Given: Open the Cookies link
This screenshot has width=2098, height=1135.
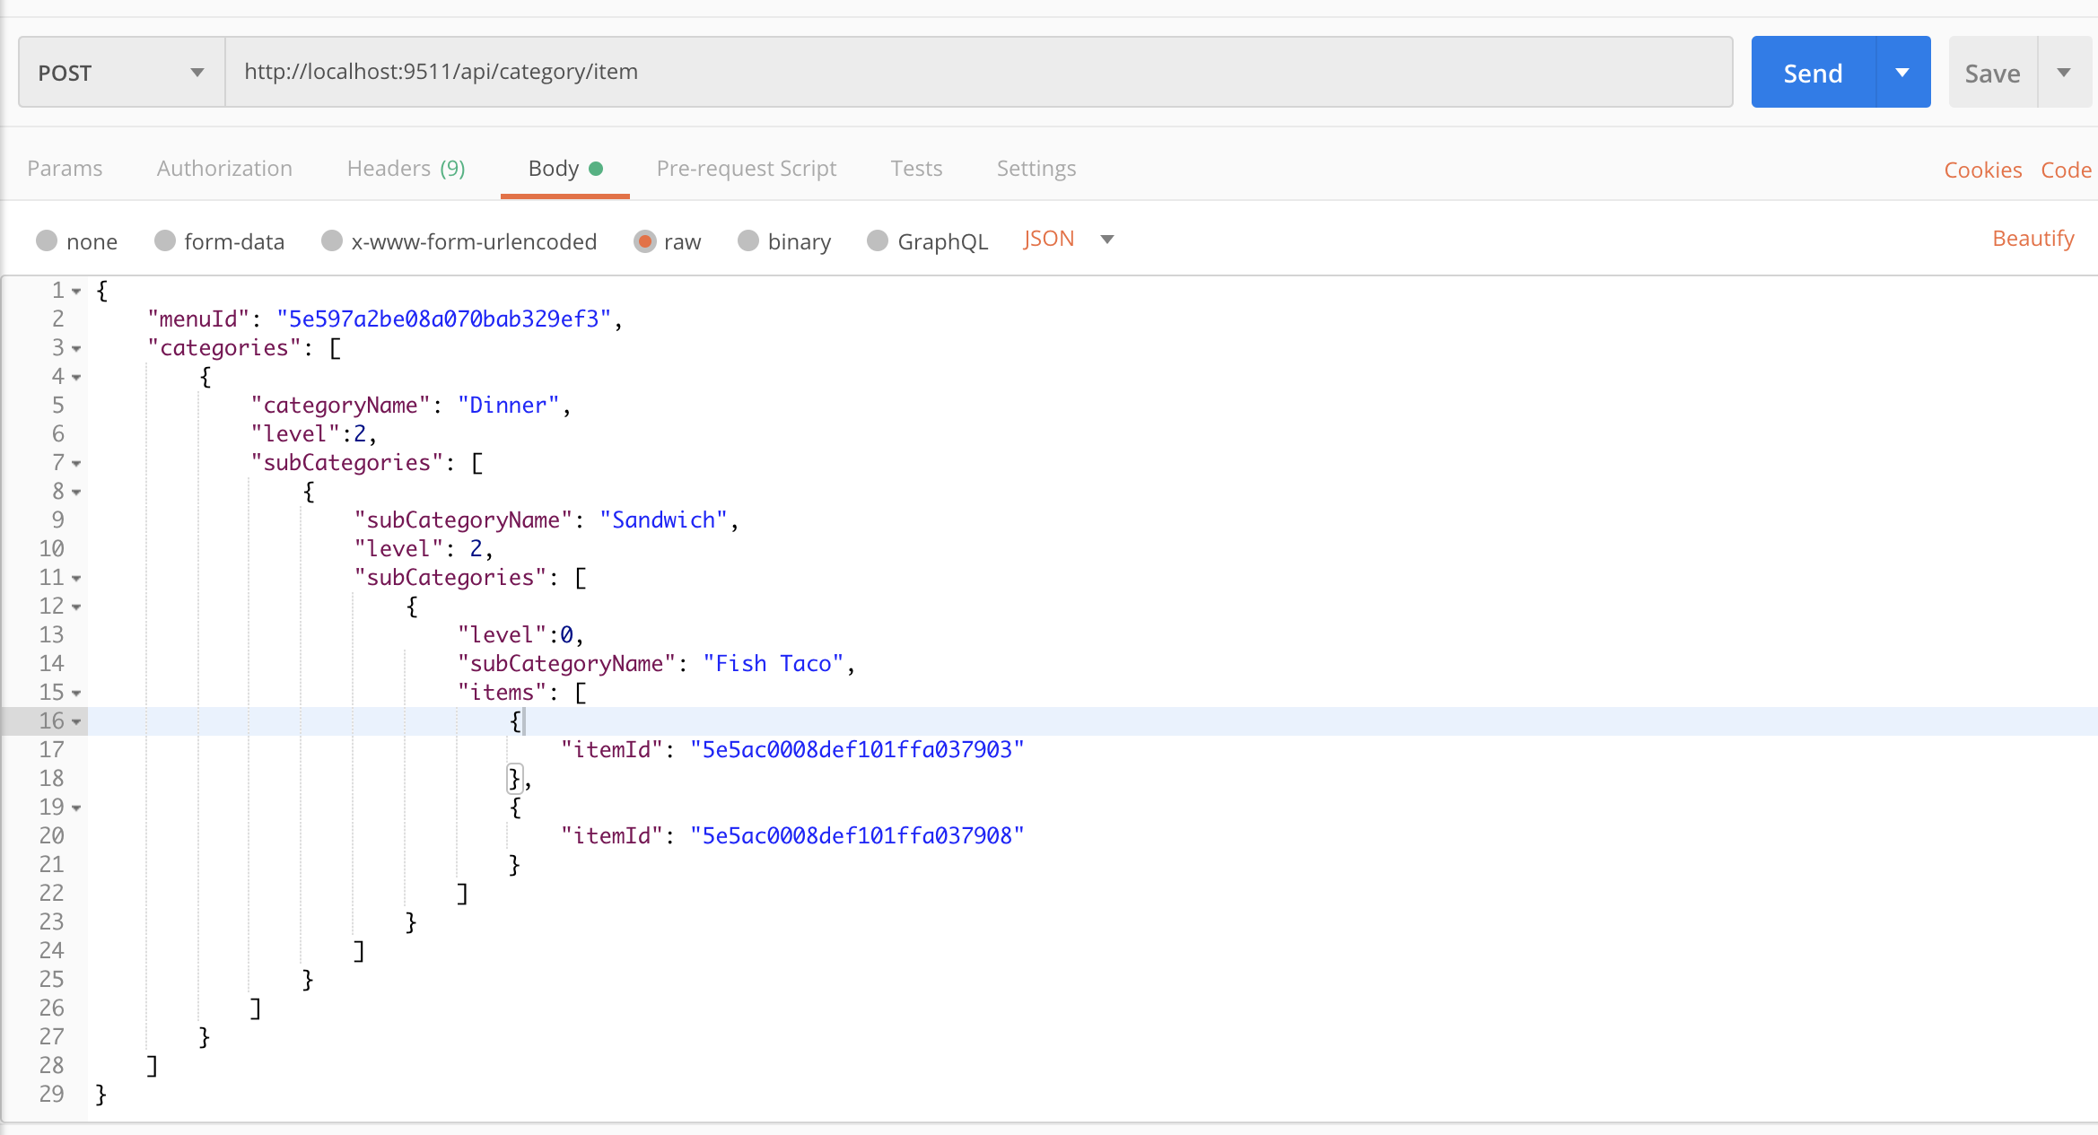Looking at the screenshot, I should (1982, 170).
